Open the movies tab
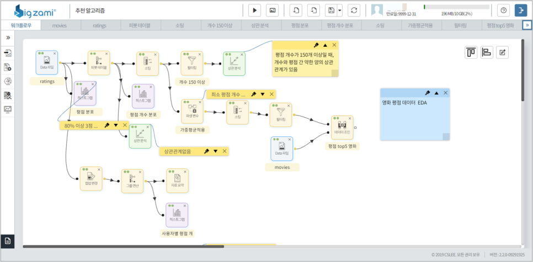This screenshot has height=262, width=533. (60, 25)
